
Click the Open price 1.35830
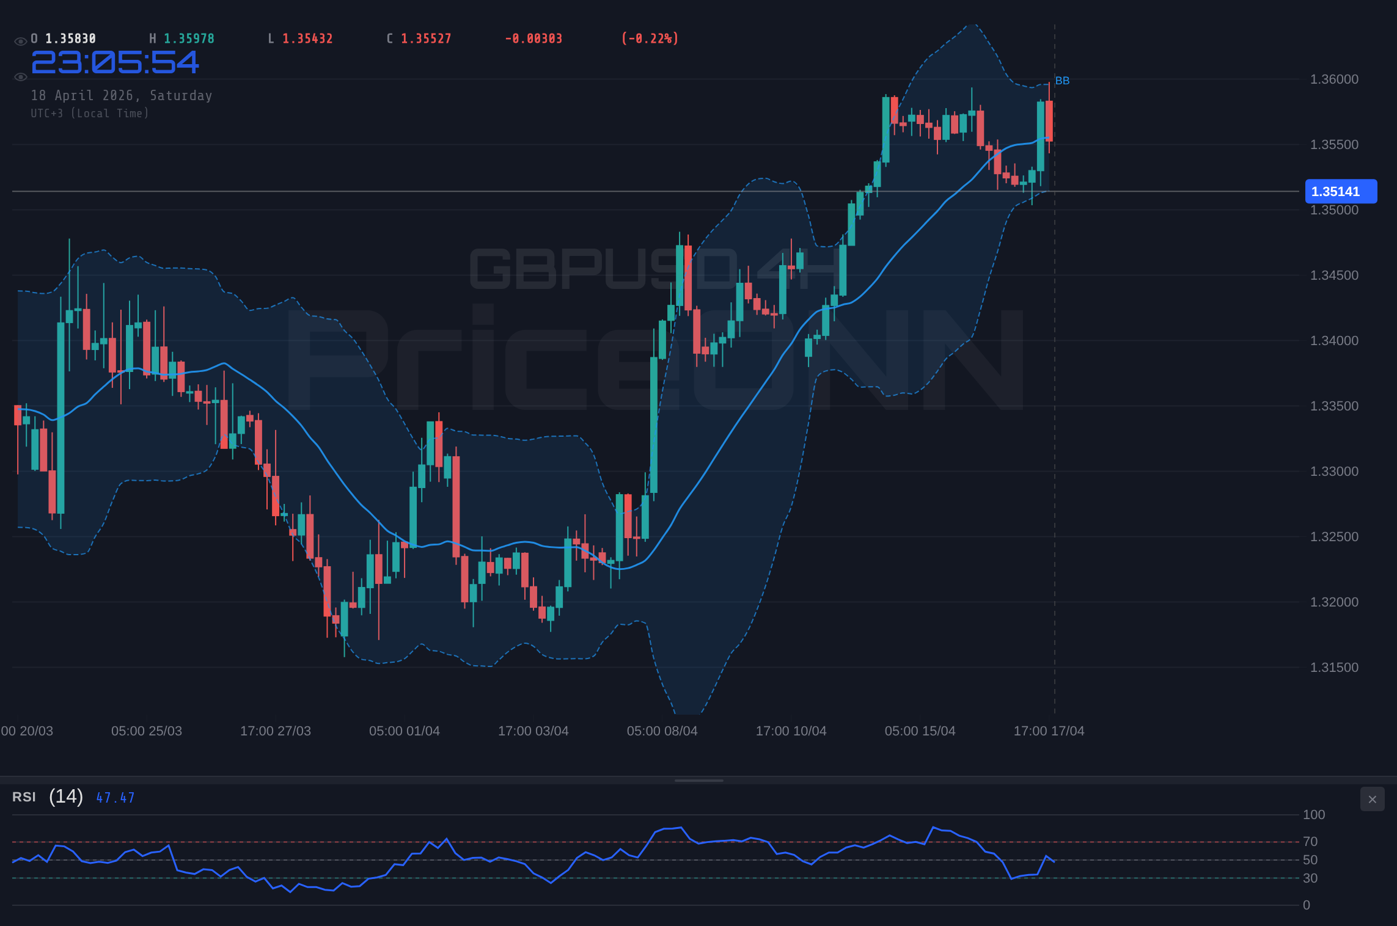click(x=70, y=38)
